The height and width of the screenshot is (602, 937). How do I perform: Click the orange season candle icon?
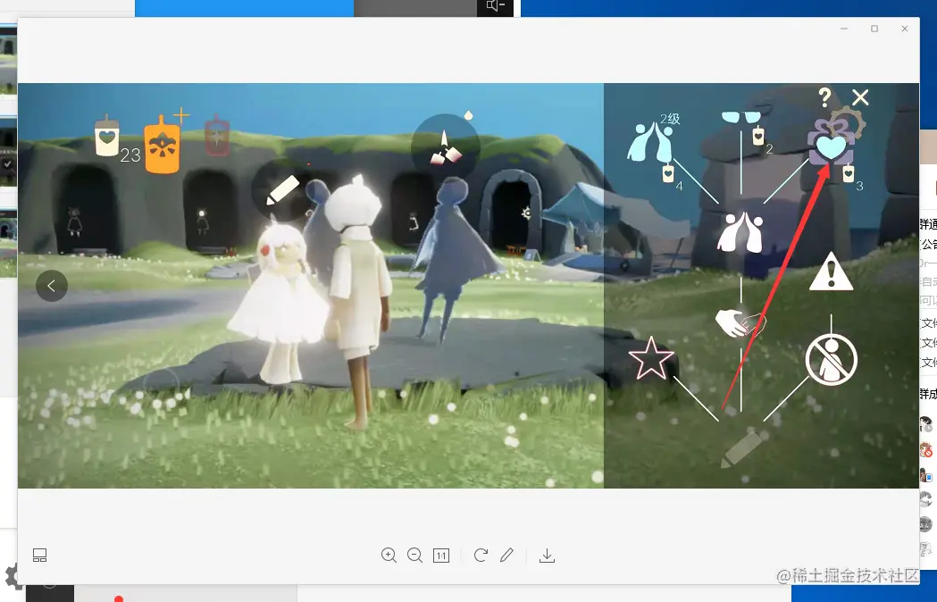tap(163, 144)
